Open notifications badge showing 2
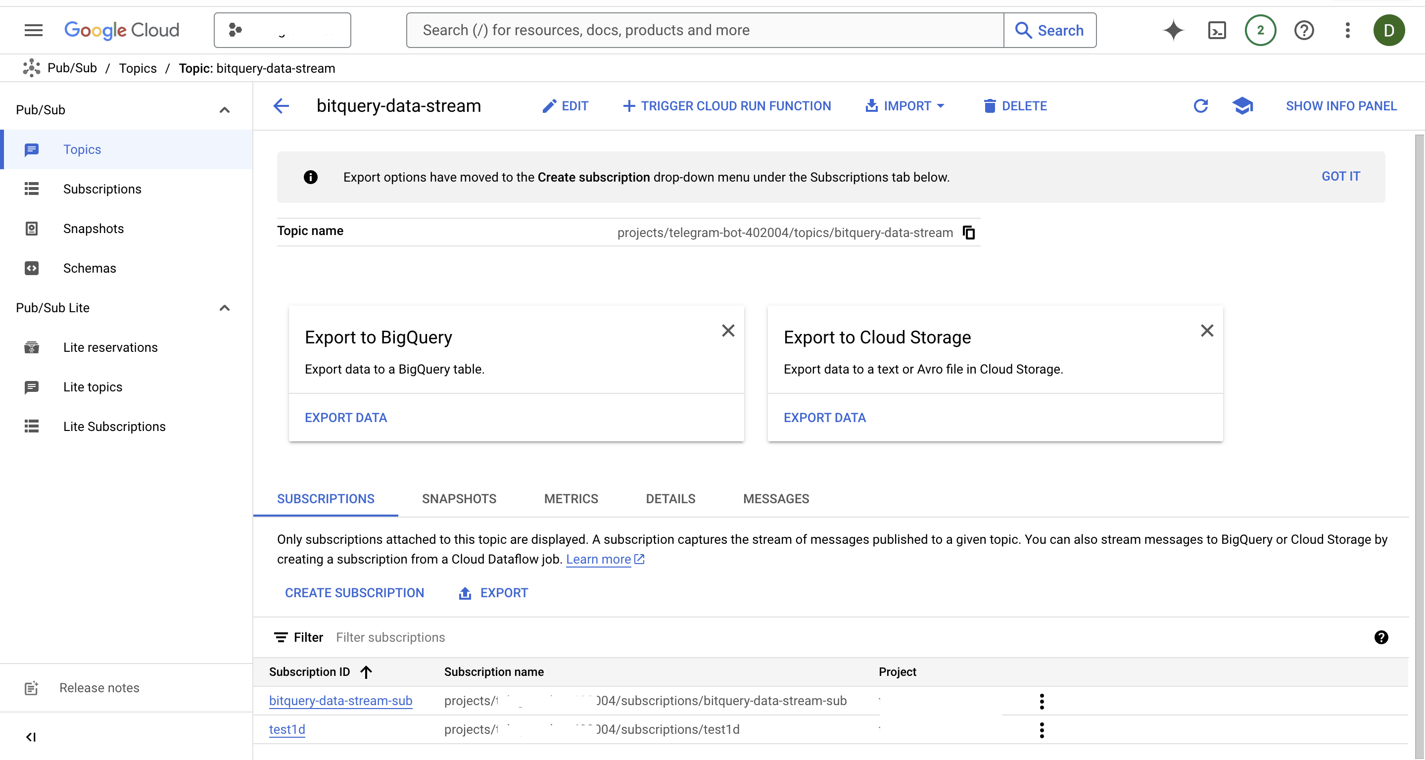This screenshot has width=1425, height=760. click(x=1260, y=30)
